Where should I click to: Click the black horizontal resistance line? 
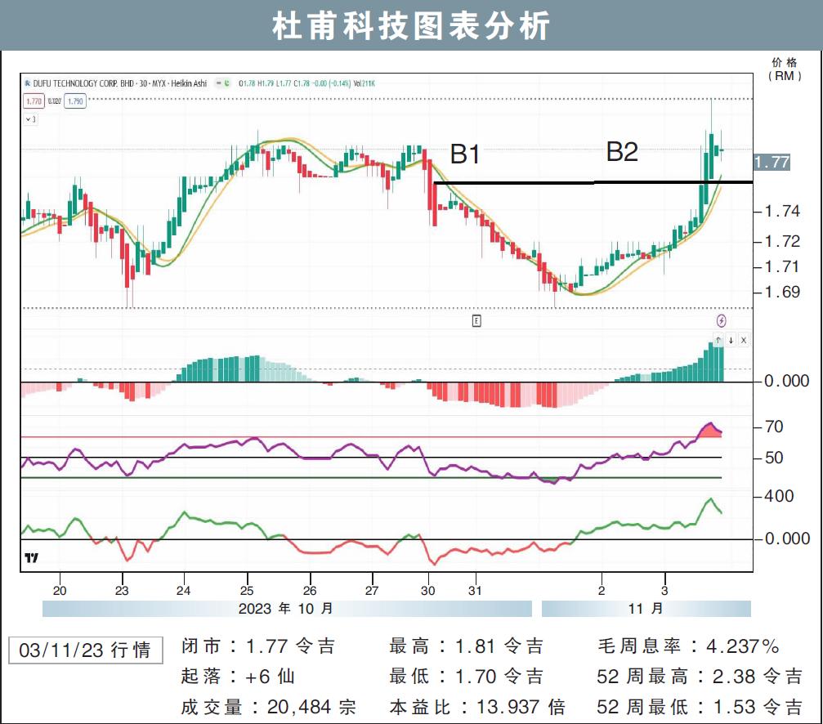pyautogui.click(x=593, y=182)
